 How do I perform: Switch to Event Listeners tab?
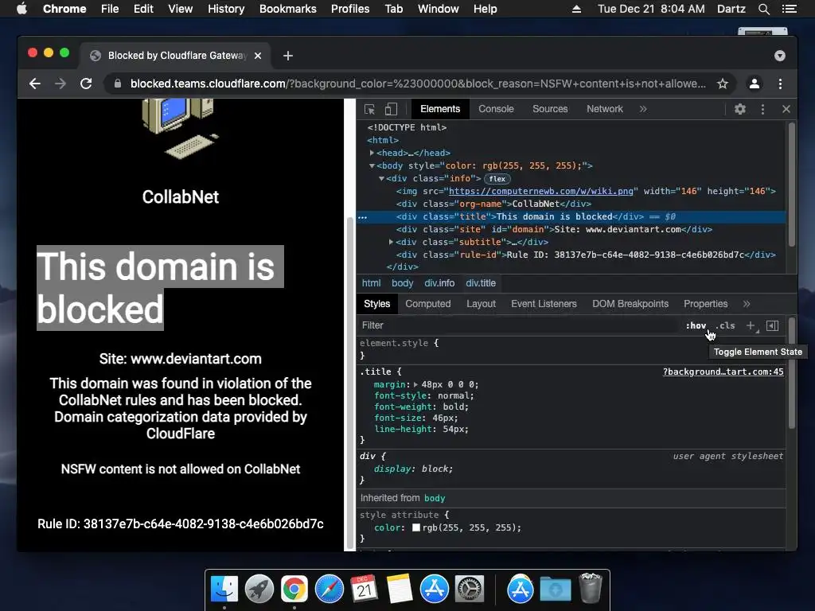click(x=544, y=304)
